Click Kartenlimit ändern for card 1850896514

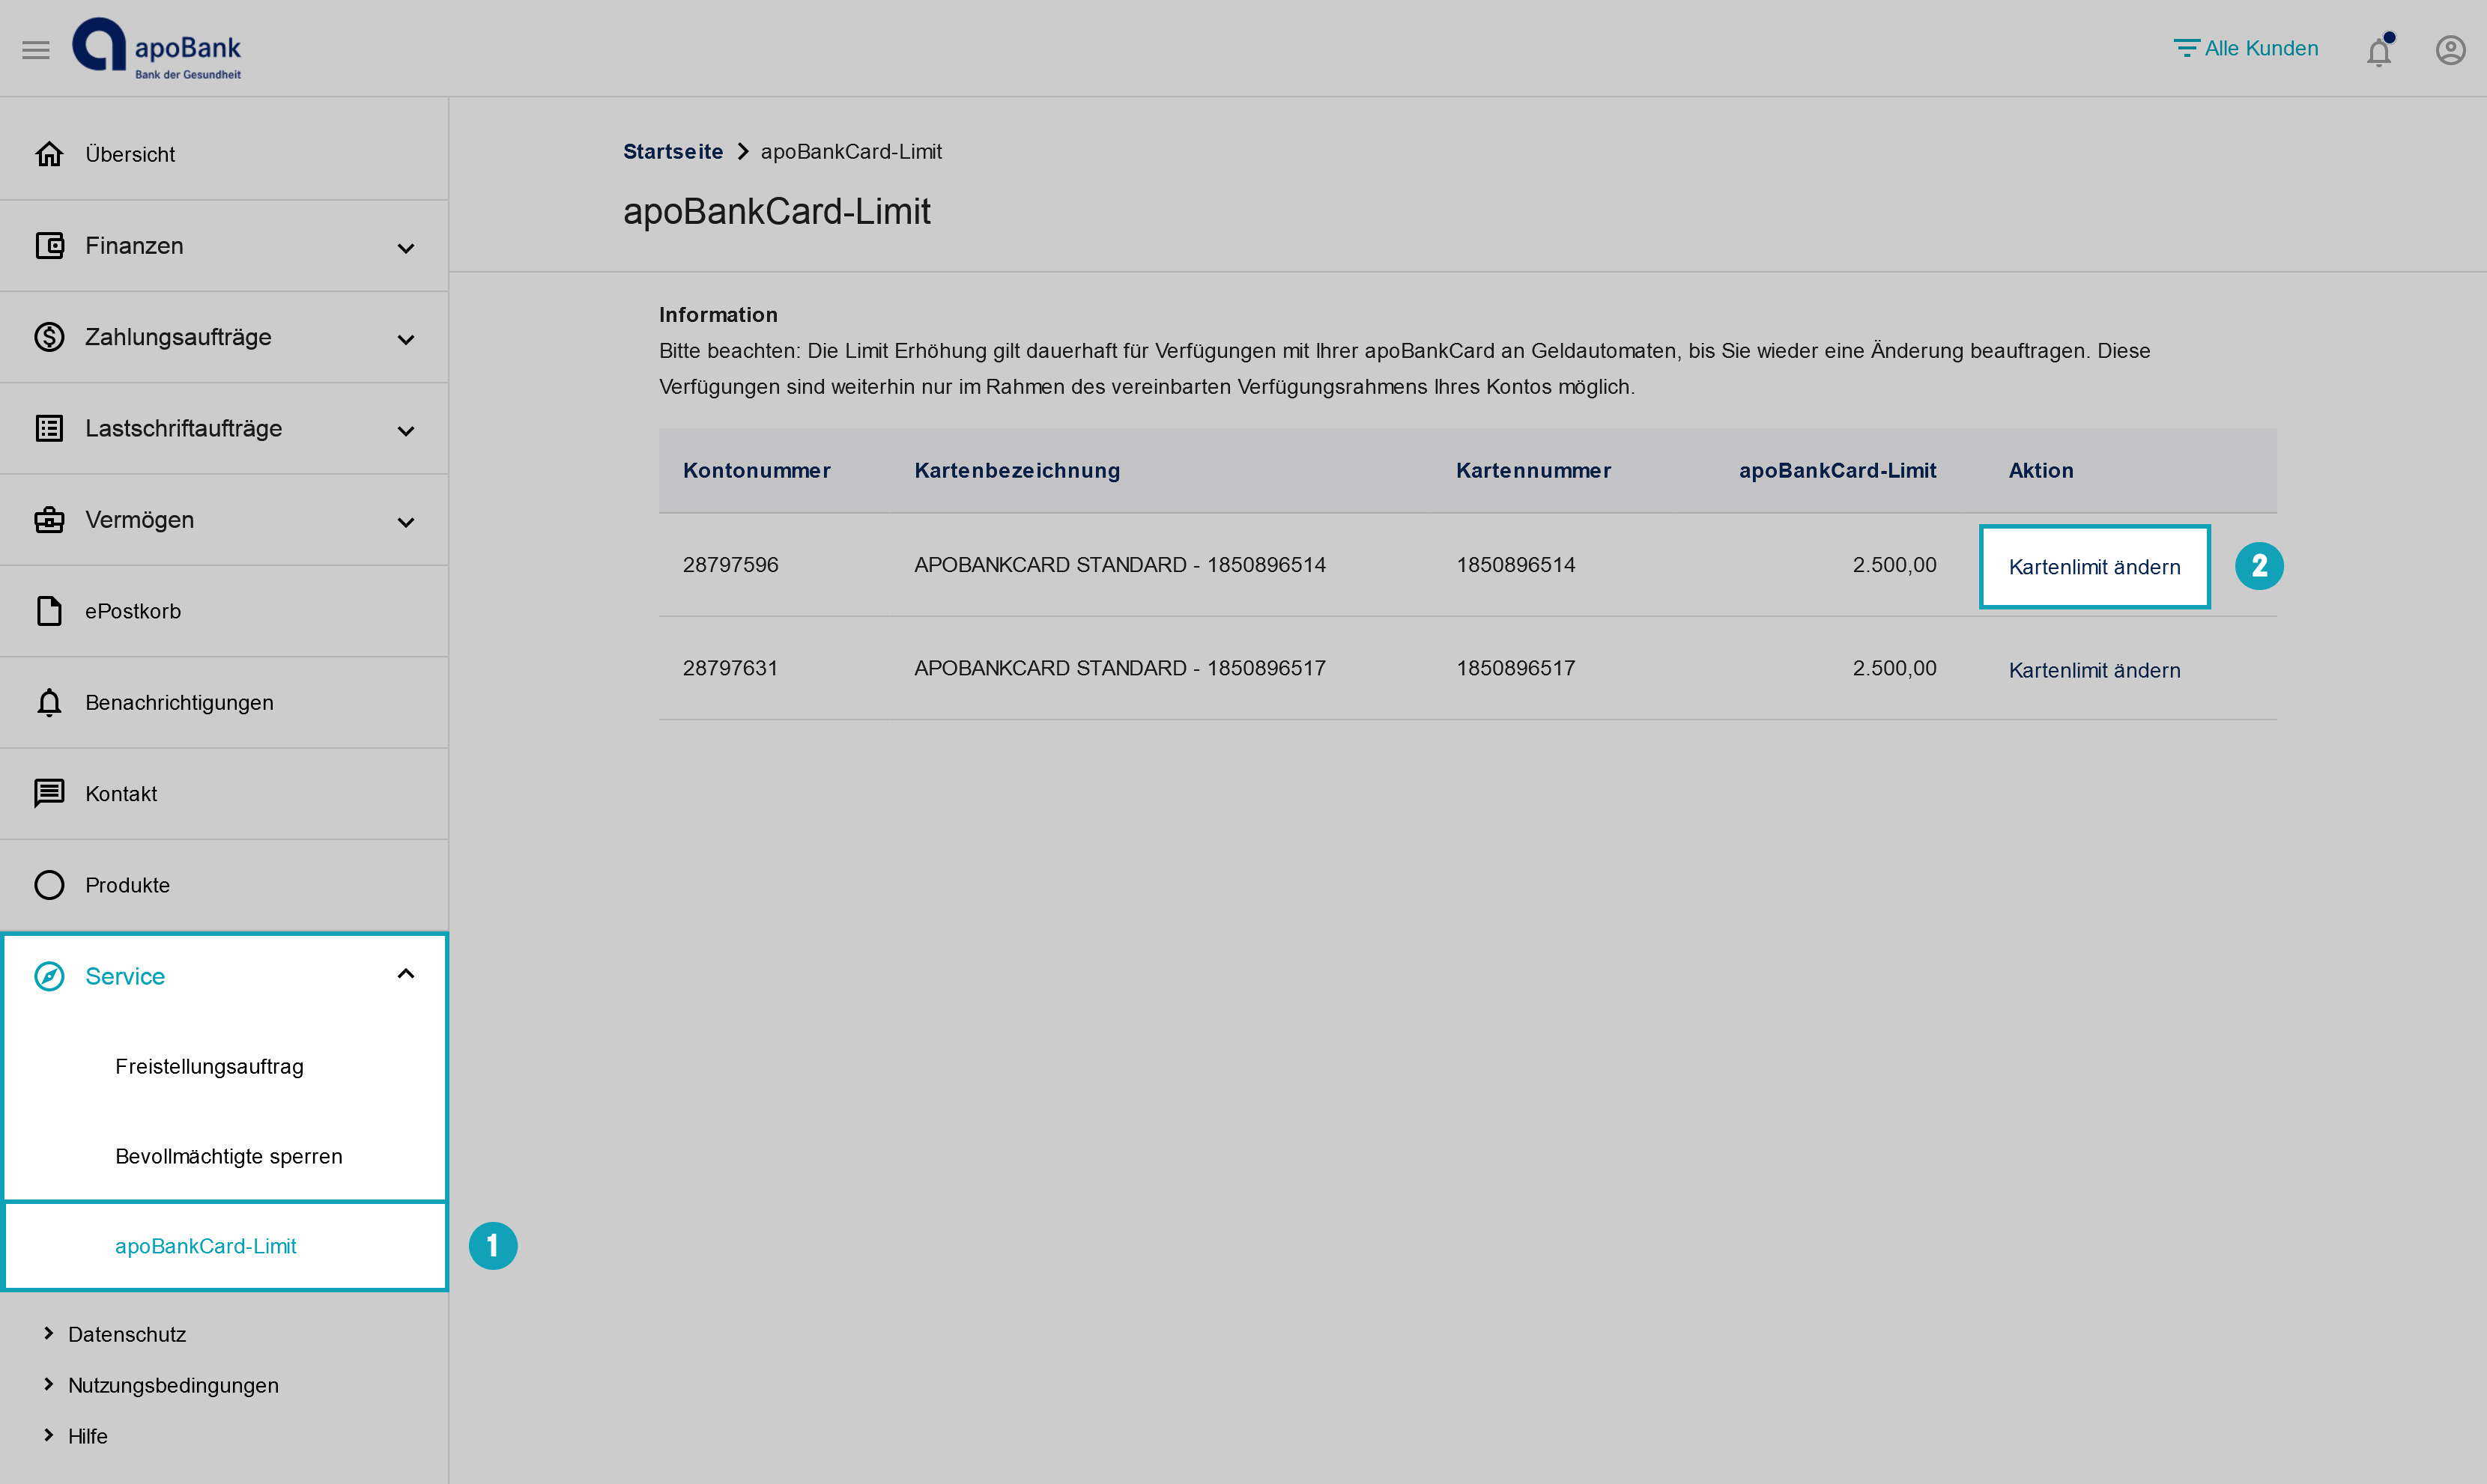point(2094,567)
